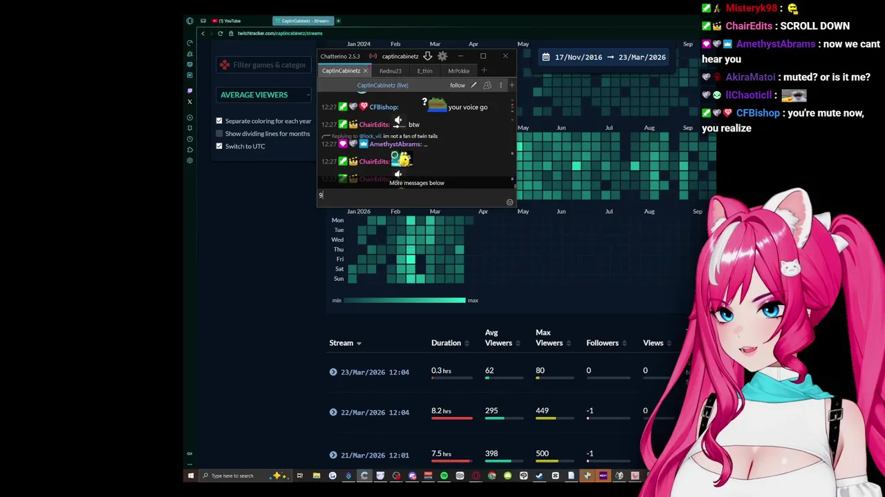This screenshot has height=497, width=885.
Task: Click the Windows Start button
Action: point(191,476)
